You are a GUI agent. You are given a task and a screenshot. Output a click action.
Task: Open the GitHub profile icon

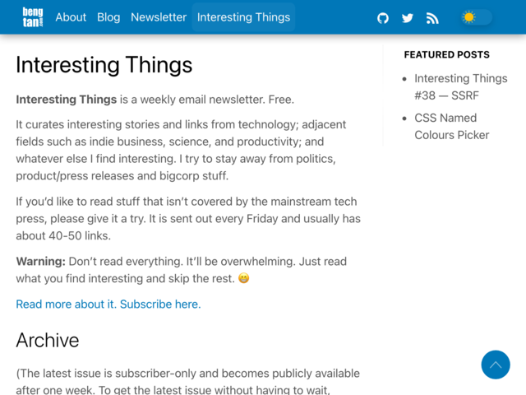click(383, 18)
